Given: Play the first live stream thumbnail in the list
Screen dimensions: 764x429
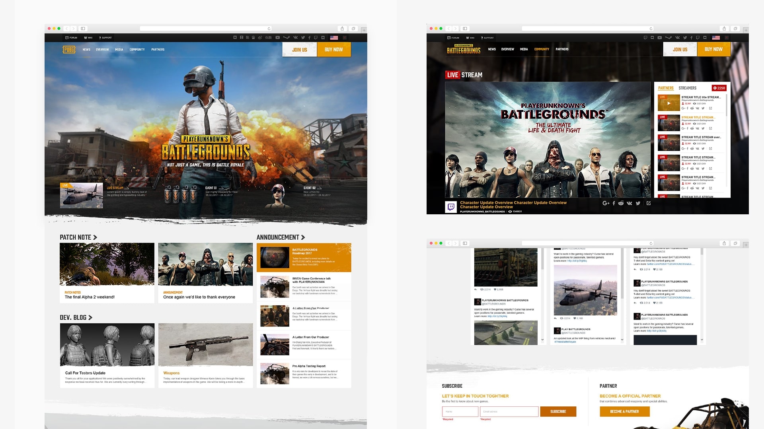Looking at the screenshot, I should tap(668, 103).
